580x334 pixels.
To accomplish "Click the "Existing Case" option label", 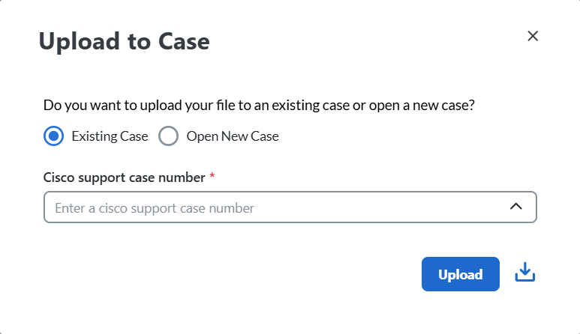I will [110, 136].
